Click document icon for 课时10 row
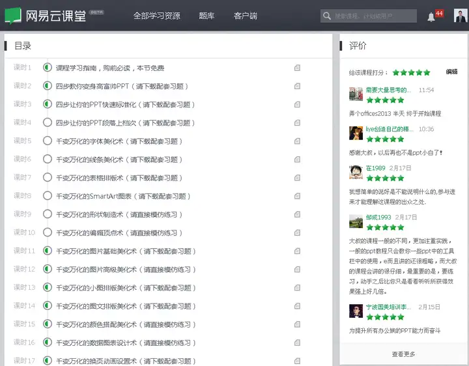 (x=297, y=232)
